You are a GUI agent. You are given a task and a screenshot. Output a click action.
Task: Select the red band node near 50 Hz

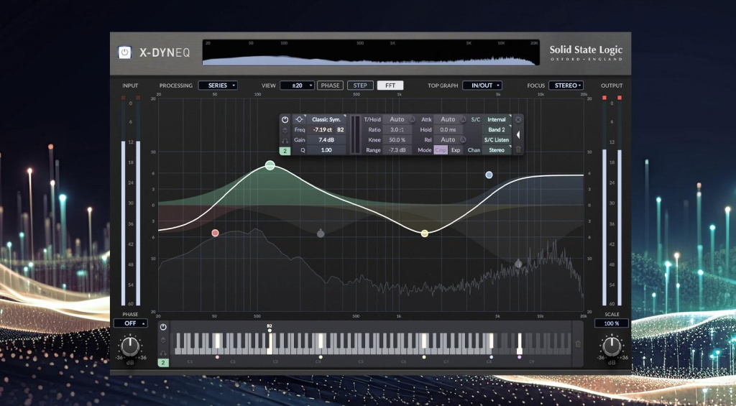(x=215, y=233)
